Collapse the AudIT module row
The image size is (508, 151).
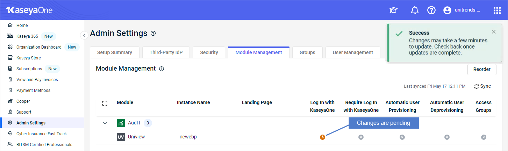pyautogui.click(x=105, y=123)
